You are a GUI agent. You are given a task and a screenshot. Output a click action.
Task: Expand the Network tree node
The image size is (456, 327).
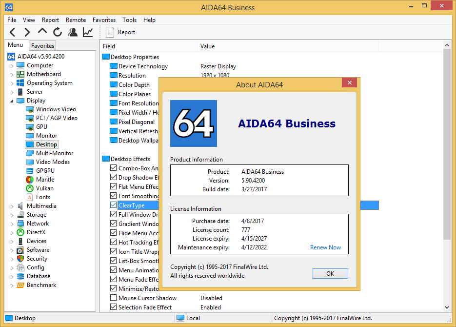(x=12, y=224)
